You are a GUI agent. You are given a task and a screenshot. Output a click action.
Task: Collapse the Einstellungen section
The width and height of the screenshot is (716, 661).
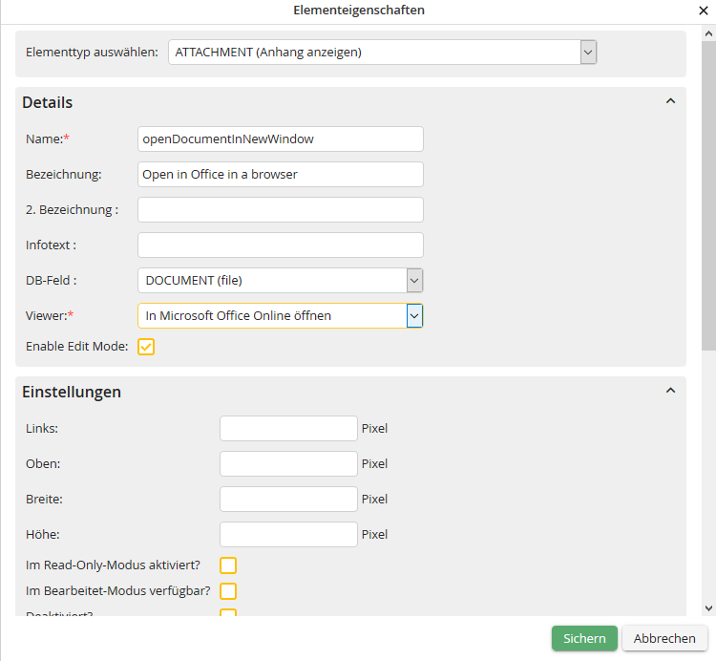[x=670, y=391]
